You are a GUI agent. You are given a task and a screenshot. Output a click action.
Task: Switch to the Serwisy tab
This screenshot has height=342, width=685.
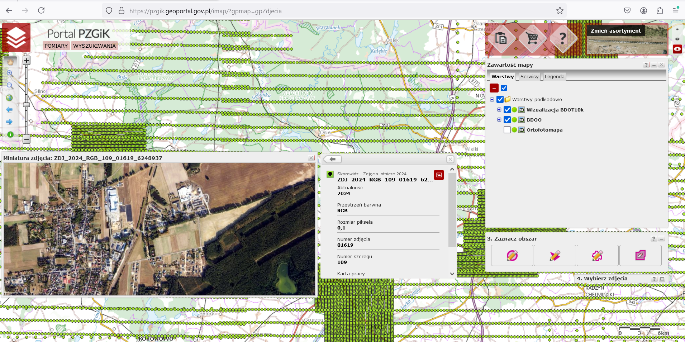(529, 77)
